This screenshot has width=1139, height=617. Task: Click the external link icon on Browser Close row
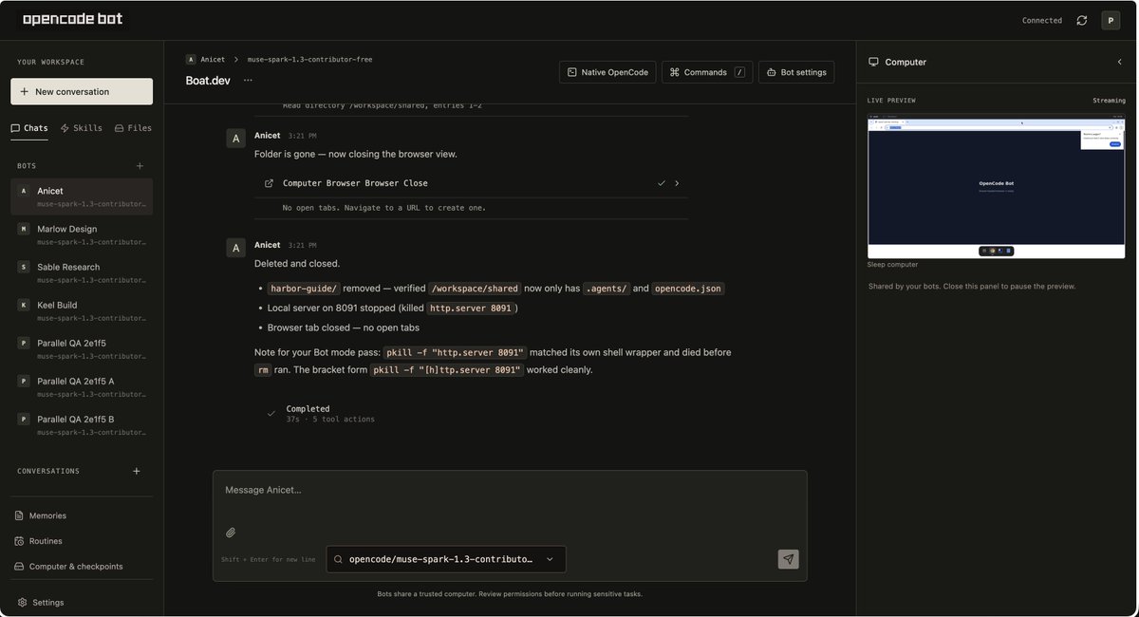pos(269,183)
